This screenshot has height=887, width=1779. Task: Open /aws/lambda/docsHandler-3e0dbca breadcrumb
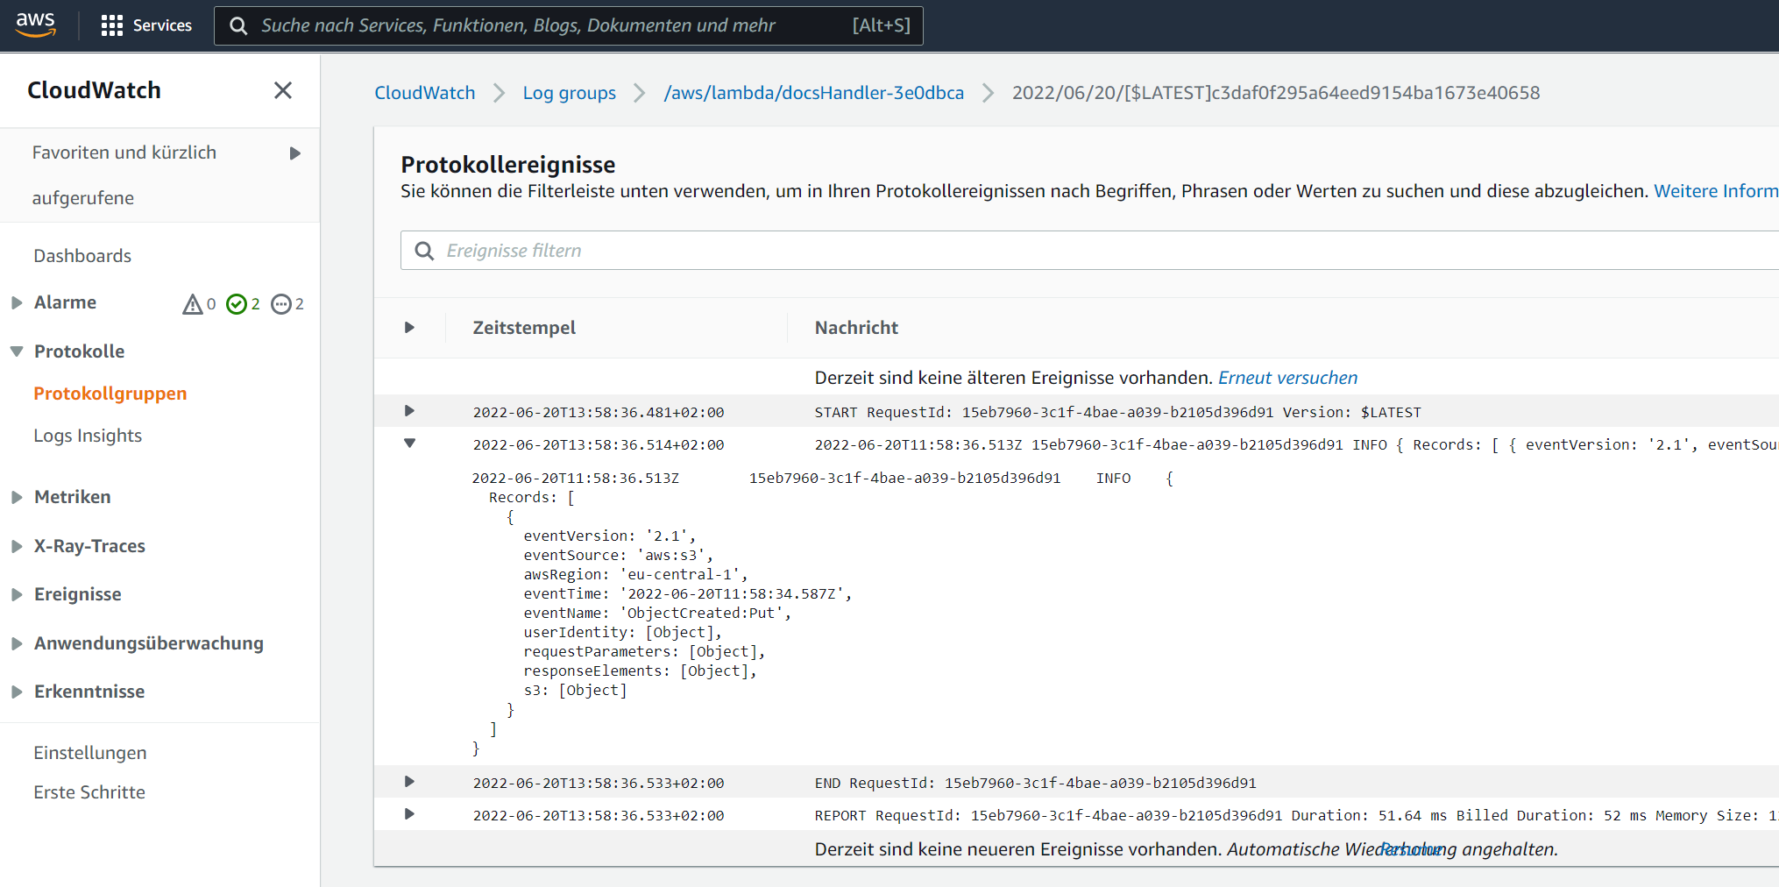[814, 93]
